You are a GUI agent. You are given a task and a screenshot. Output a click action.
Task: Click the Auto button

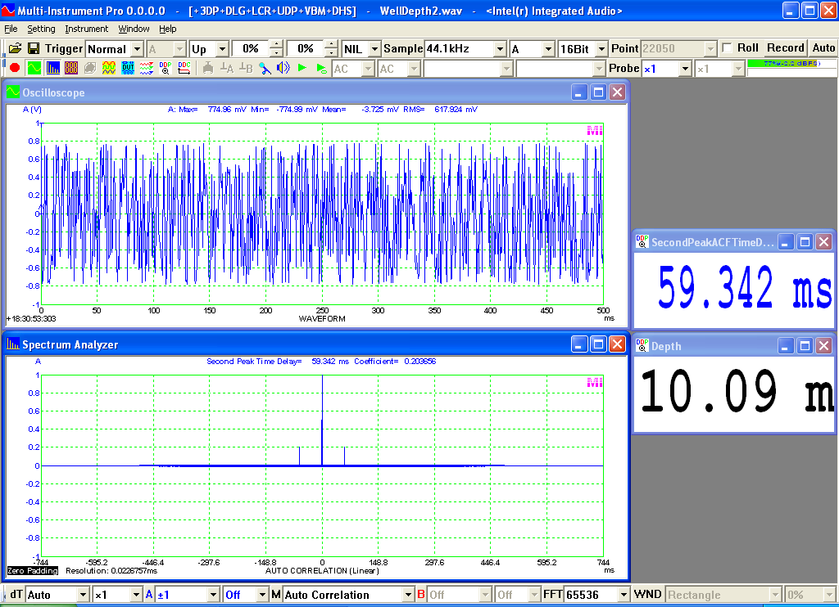(x=823, y=48)
